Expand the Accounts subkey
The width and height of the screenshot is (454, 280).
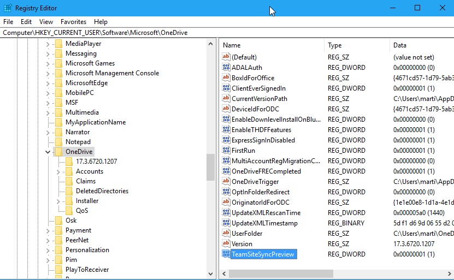(58, 172)
